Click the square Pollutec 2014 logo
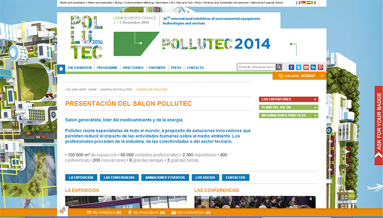 87,37
